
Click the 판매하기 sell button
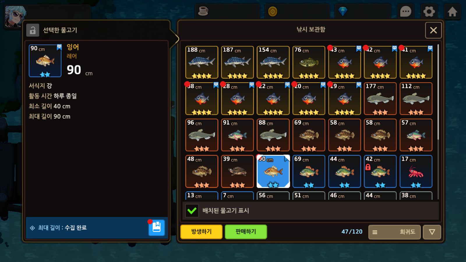tap(246, 232)
